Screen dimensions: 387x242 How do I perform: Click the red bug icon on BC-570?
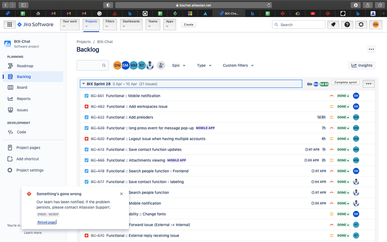86,235
